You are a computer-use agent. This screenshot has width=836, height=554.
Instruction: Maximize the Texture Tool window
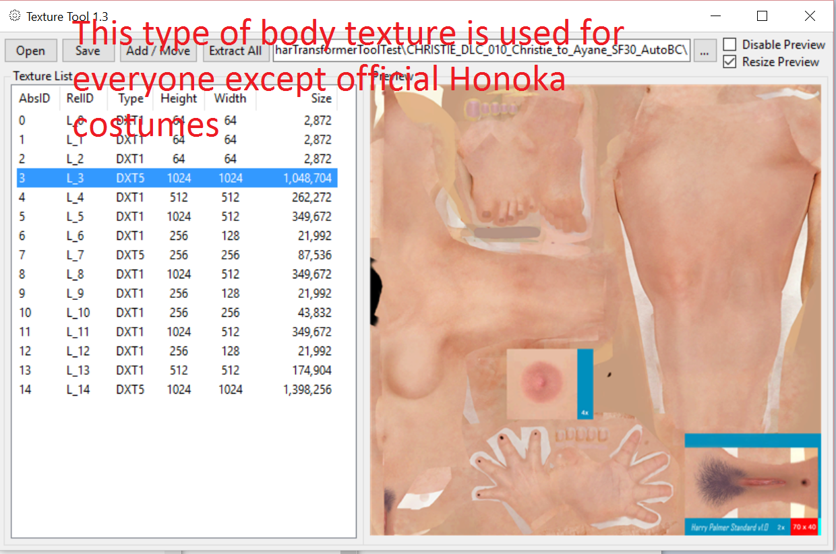[x=762, y=16]
